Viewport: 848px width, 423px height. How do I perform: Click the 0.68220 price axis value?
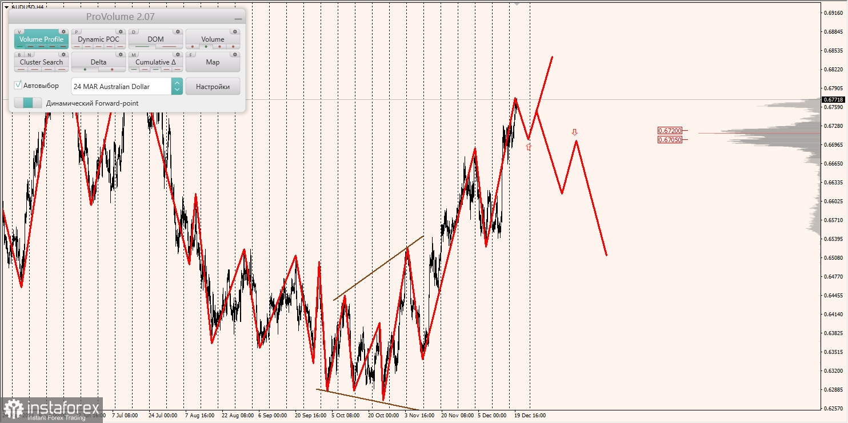[833, 69]
